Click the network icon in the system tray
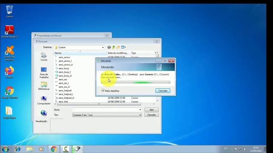Viewport: 273px width, 153px height. point(241,149)
